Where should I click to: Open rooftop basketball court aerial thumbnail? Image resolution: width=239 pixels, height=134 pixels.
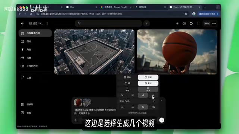(94, 52)
